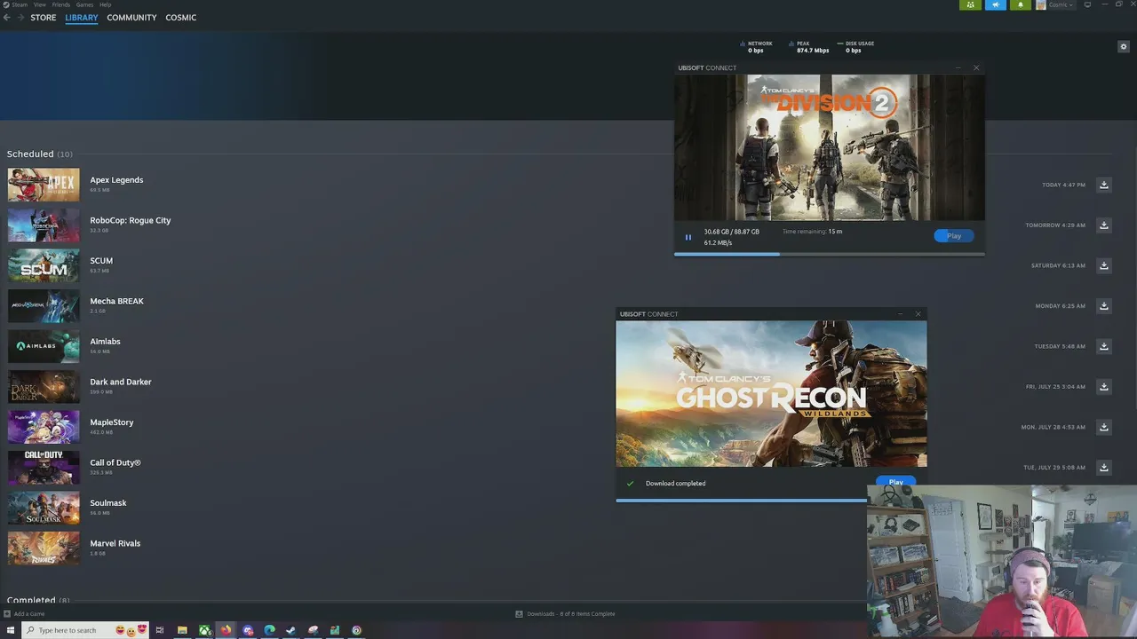Open Soulmask thumbnail

(44, 508)
